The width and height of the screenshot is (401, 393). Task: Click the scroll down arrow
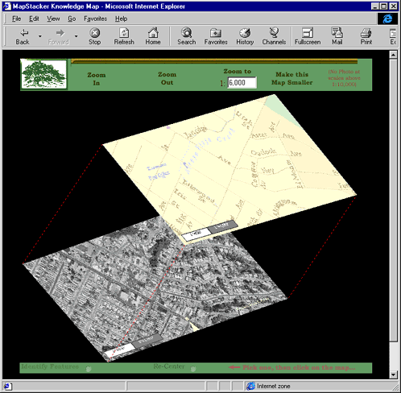point(393,374)
